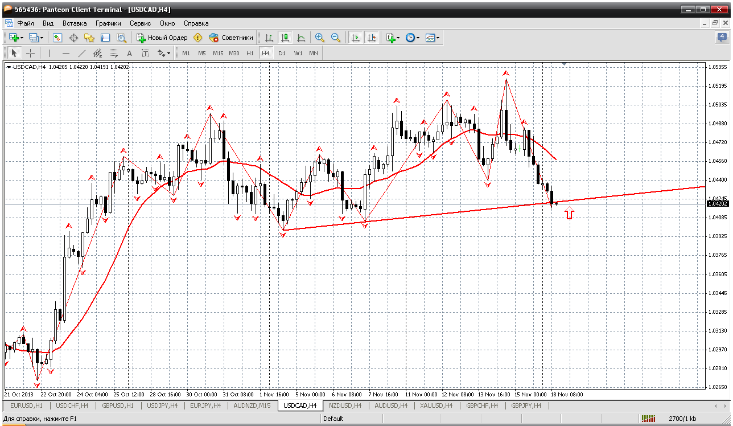The image size is (733, 426).
Task: Set timeframe to W1
Action: coord(298,53)
